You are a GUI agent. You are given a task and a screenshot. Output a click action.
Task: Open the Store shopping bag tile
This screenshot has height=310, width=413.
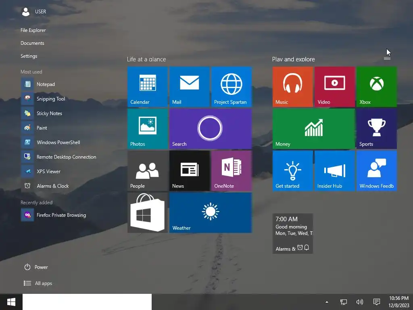point(147,213)
